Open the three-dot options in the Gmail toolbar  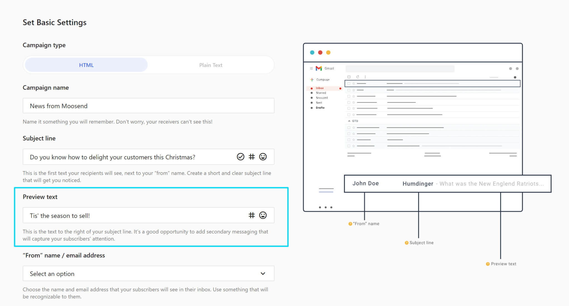[x=365, y=77]
